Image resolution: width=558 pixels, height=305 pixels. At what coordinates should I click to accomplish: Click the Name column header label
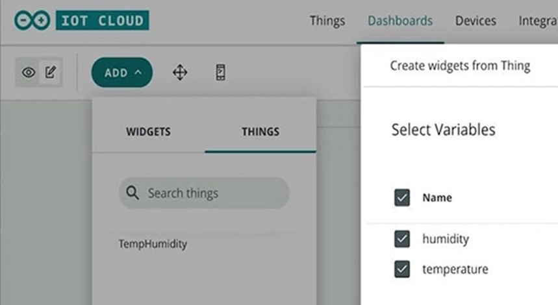[x=437, y=197]
